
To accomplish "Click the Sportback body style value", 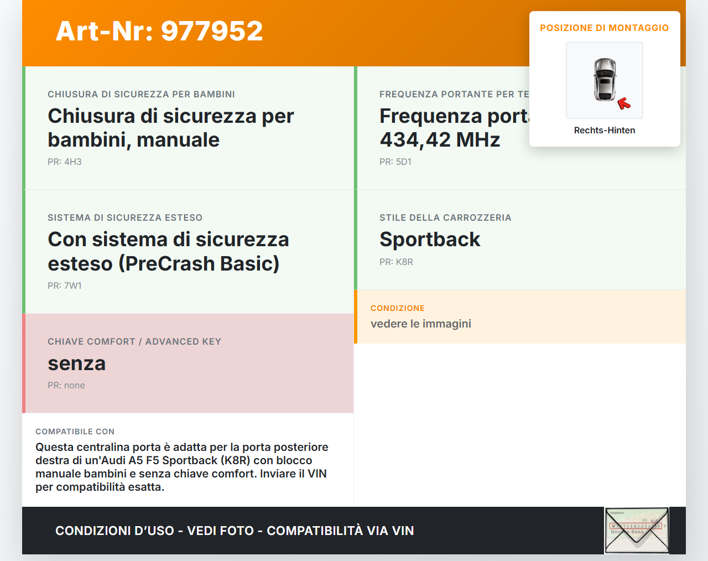I will [x=430, y=239].
